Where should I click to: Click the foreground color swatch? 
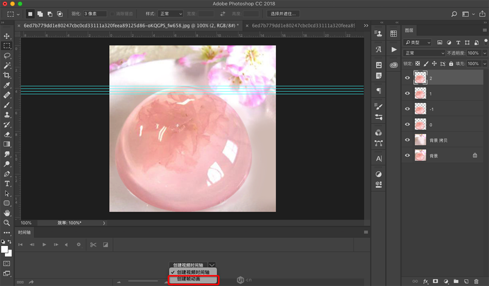coord(5,249)
